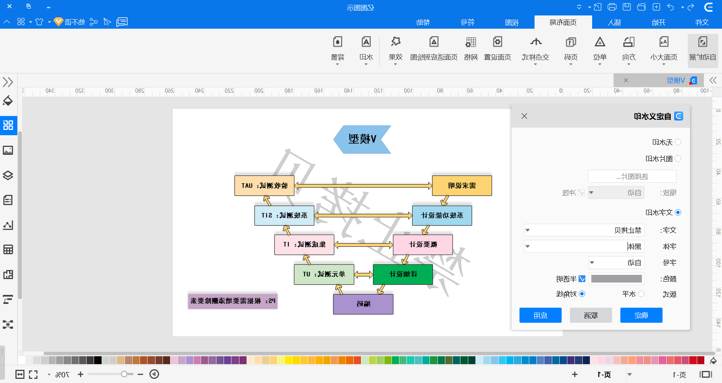722x383 pixels.
Task: Open the comments speech-bubble icon
Action: [x=122, y=22]
